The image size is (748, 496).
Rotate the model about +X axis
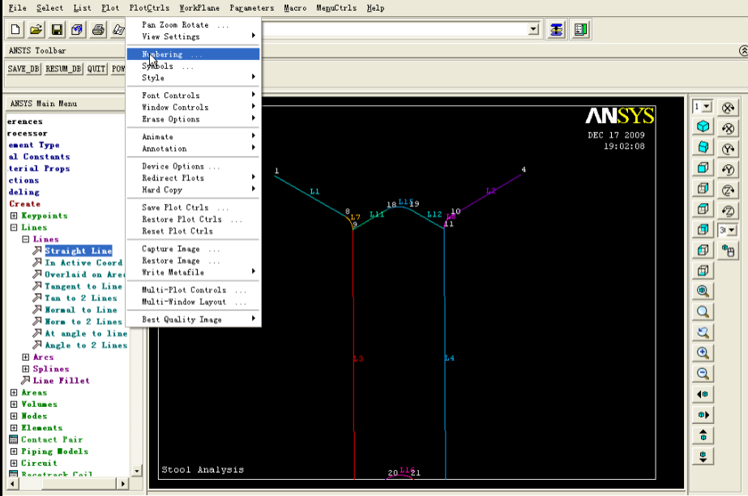(728, 108)
